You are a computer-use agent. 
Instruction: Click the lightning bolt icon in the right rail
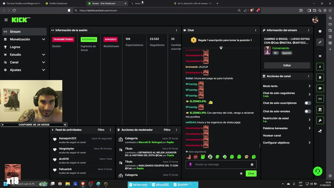click(x=320, y=67)
